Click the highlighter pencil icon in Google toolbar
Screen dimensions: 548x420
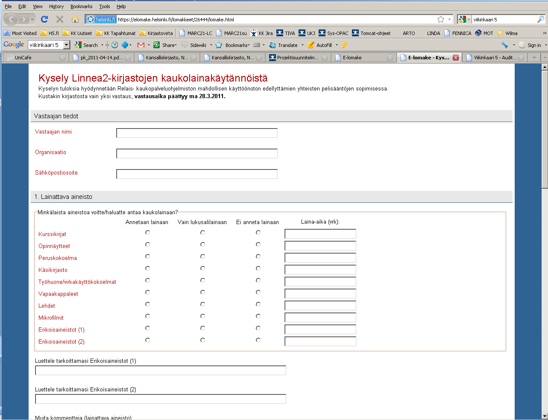tap(344, 45)
